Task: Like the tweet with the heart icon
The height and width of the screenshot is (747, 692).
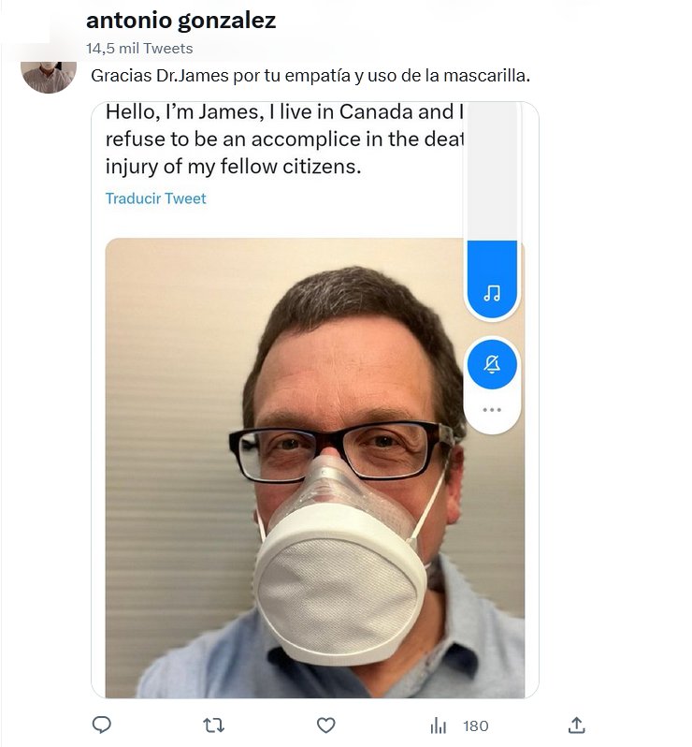Action: tap(325, 725)
